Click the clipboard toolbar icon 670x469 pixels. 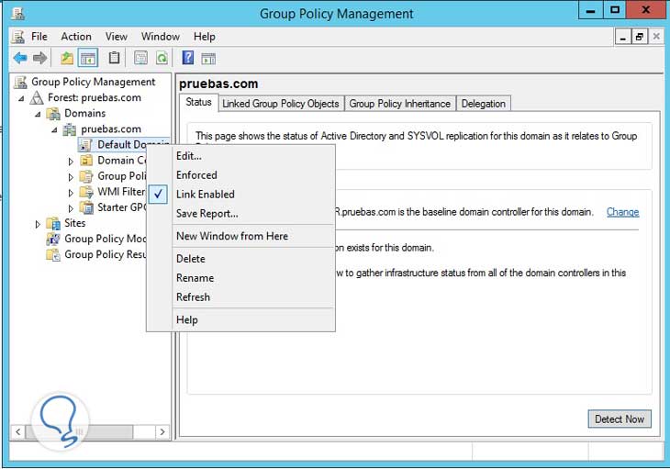coord(114,57)
